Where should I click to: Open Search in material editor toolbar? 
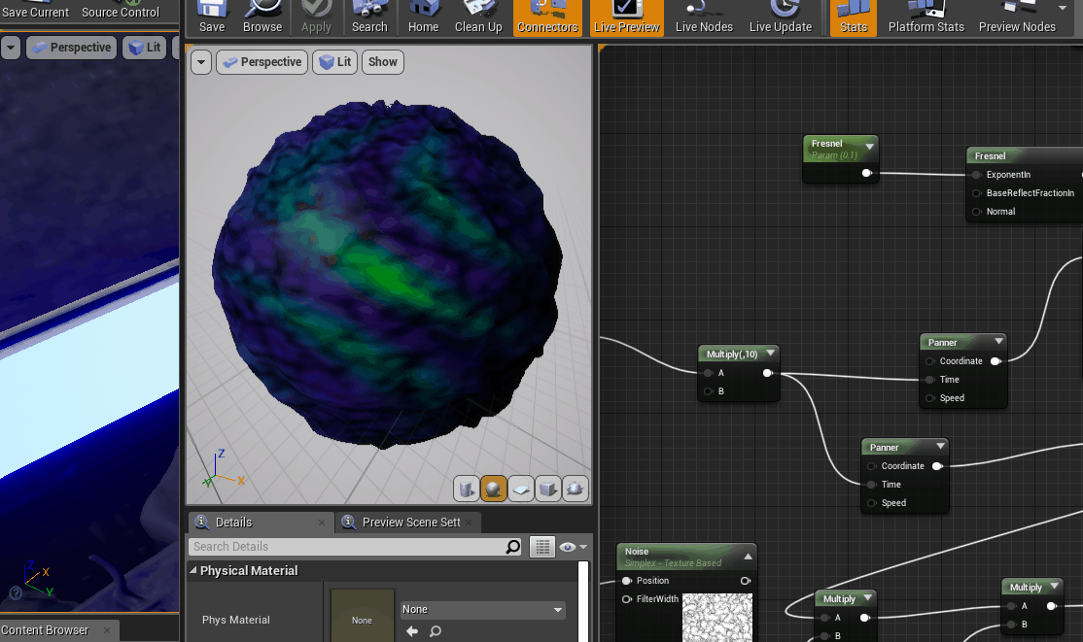click(x=369, y=17)
